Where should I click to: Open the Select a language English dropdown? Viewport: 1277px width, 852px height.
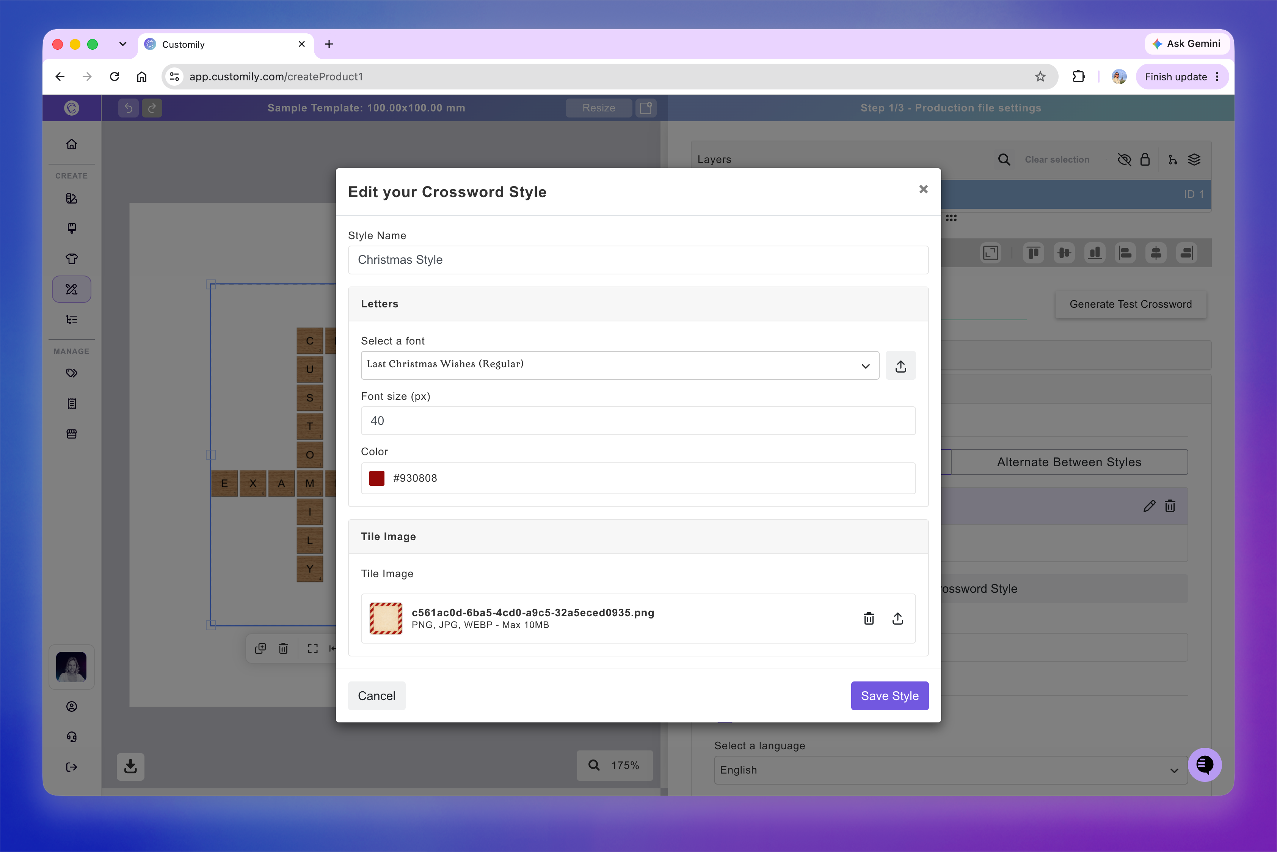point(950,770)
